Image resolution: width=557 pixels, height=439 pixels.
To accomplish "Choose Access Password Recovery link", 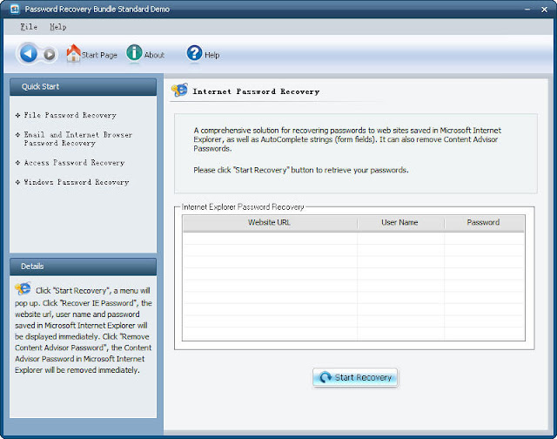I will (x=74, y=163).
